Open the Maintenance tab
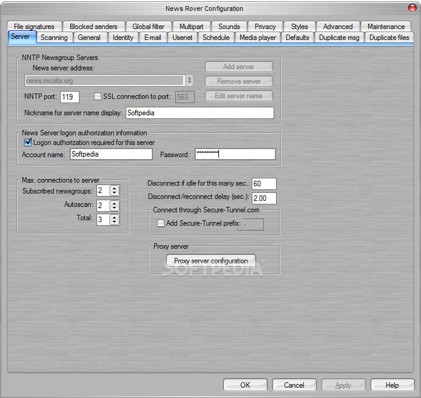421x398 pixels. [386, 27]
